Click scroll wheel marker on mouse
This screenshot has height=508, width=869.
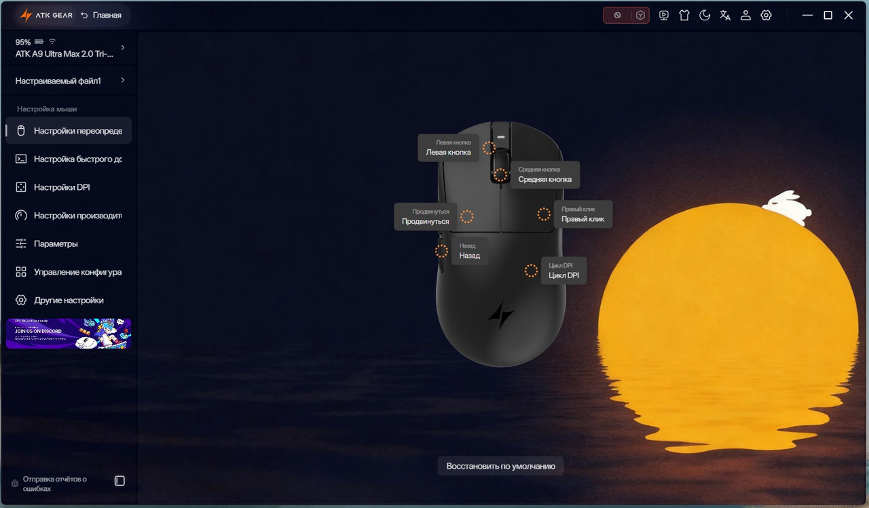501,175
